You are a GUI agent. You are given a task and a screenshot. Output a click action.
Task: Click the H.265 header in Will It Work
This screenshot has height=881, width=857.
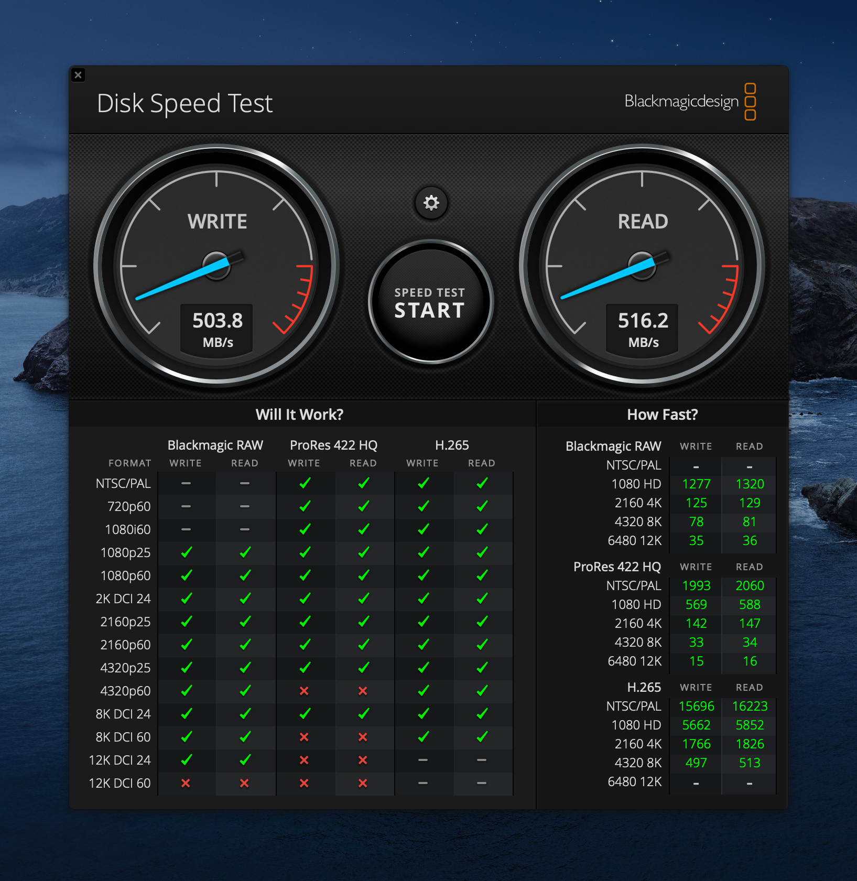point(452,445)
